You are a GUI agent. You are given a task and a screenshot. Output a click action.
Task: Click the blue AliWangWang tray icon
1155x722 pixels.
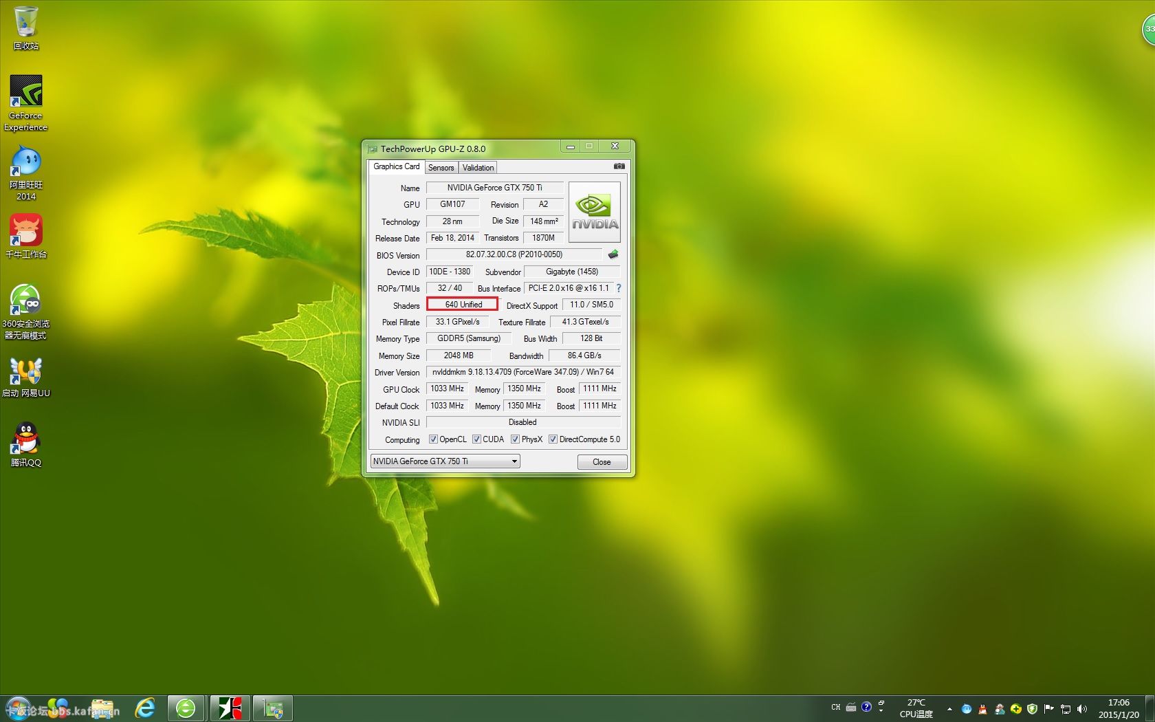click(966, 708)
